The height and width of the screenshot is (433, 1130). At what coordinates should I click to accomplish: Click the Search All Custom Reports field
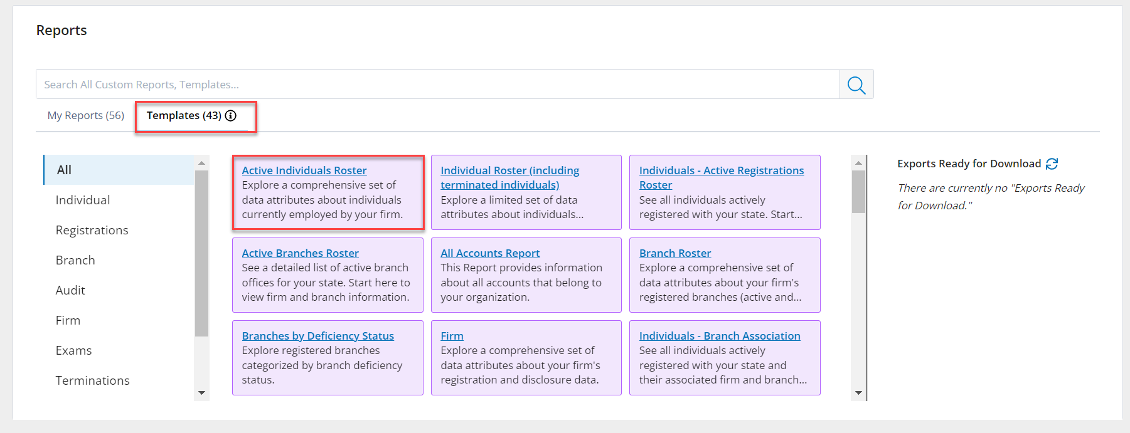coord(437,85)
